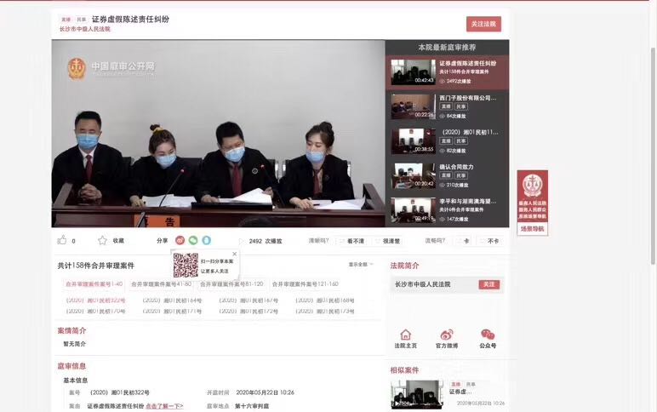Click the 确认合同效力 video title

[x=456, y=167]
